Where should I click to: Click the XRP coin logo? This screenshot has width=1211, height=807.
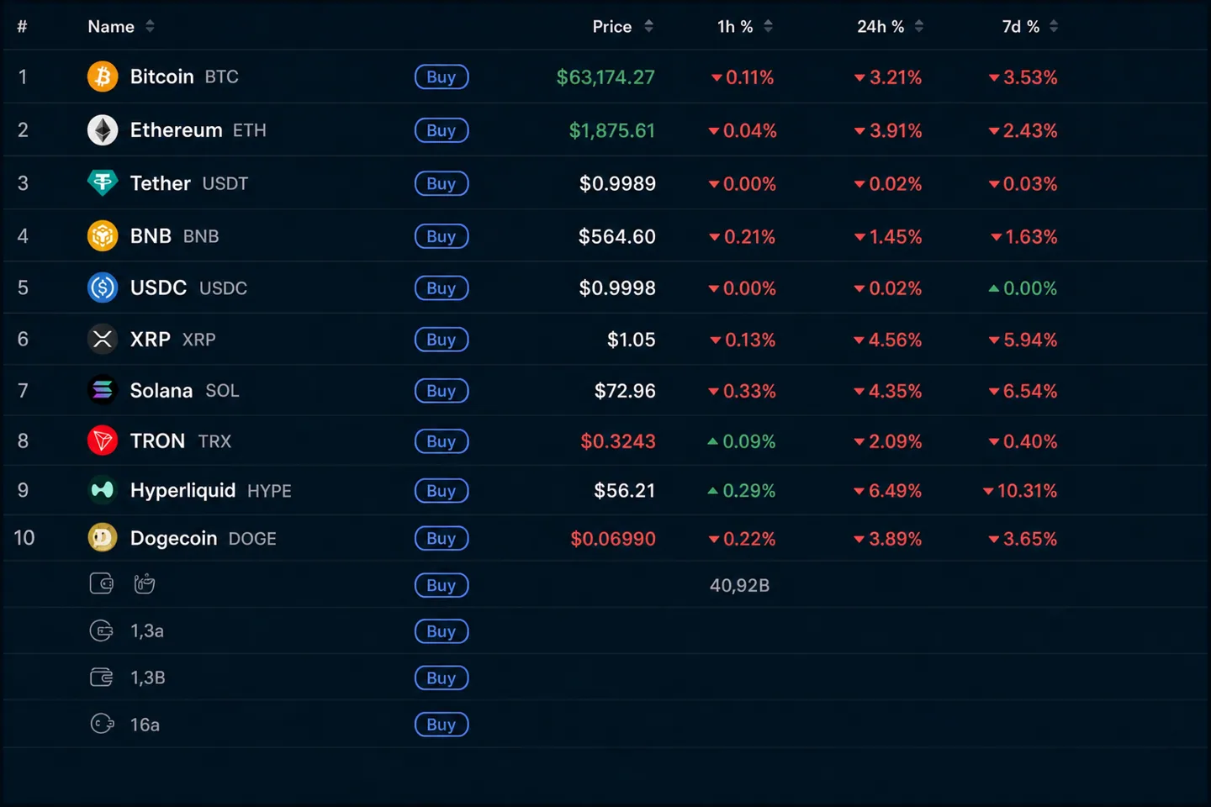pos(103,339)
